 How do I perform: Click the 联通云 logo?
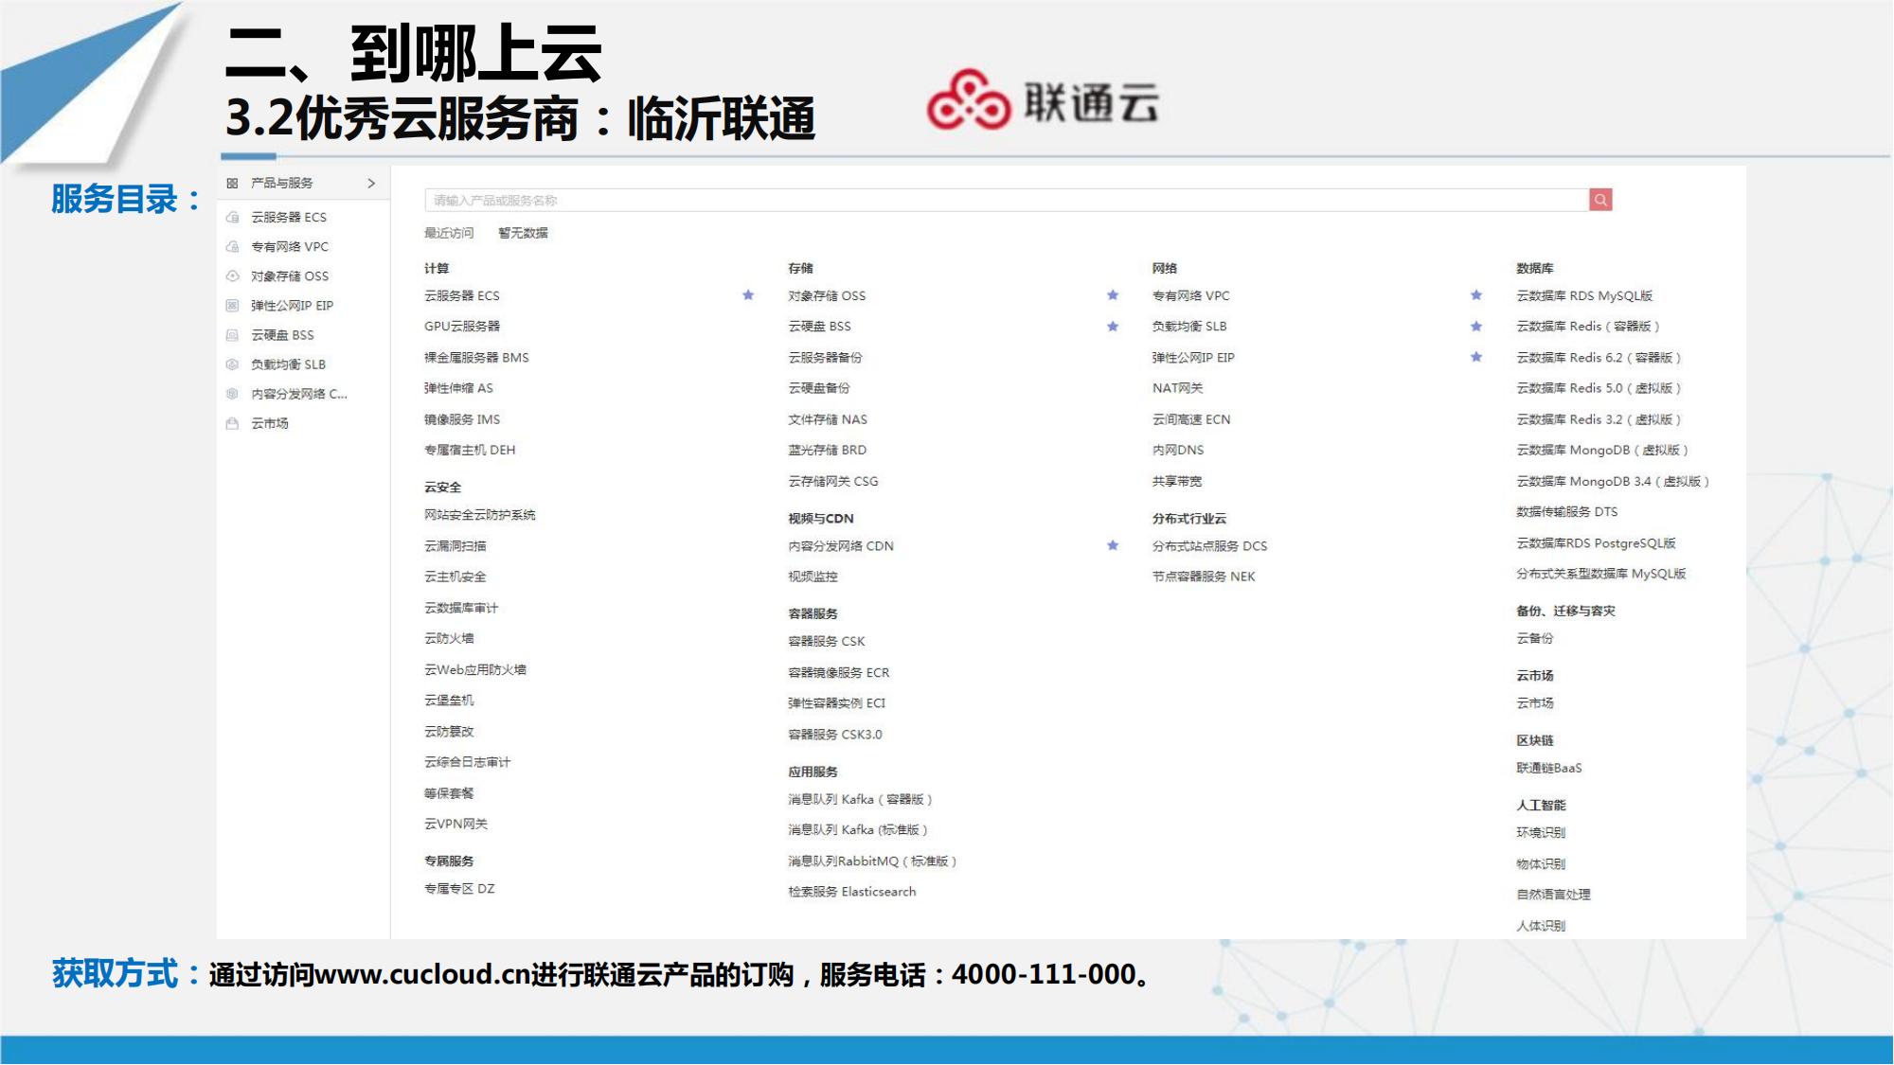[1043, 100]
